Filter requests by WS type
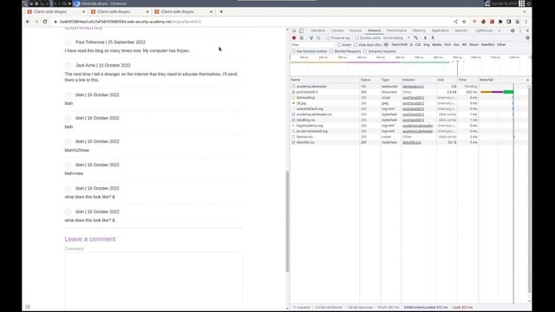Viewport: 555px width, 312px height. click(465, 45)
